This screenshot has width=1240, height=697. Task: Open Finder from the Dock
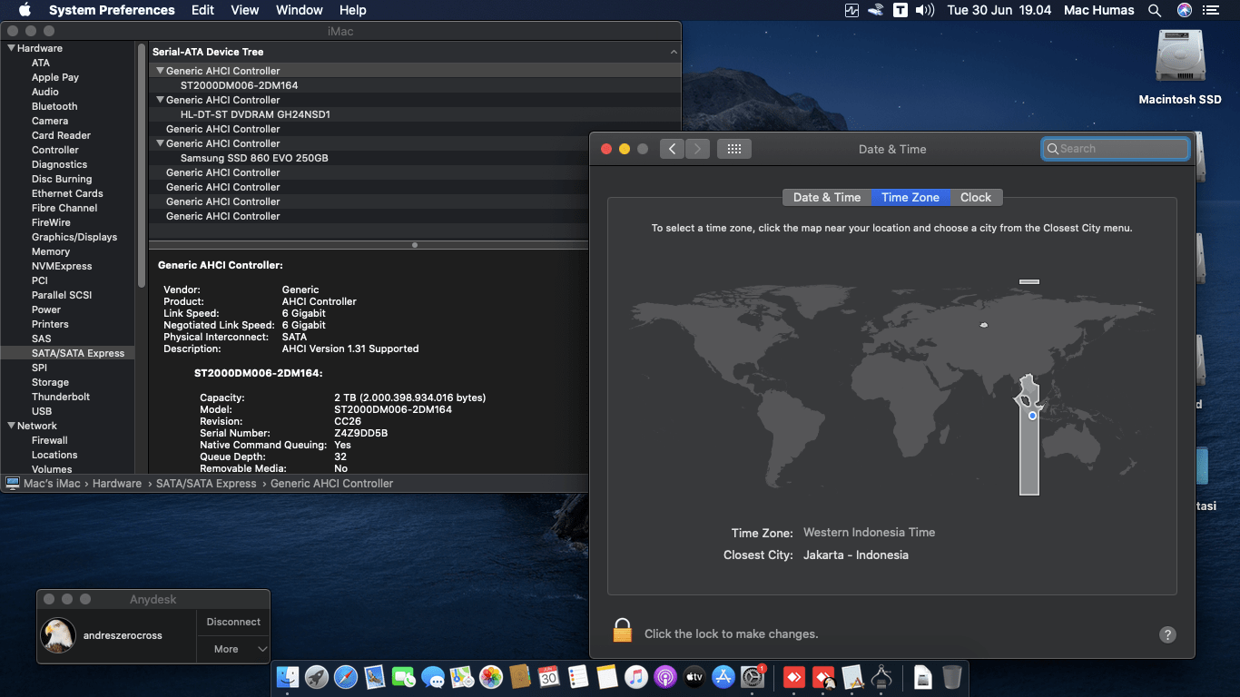(x=288, y=676)
